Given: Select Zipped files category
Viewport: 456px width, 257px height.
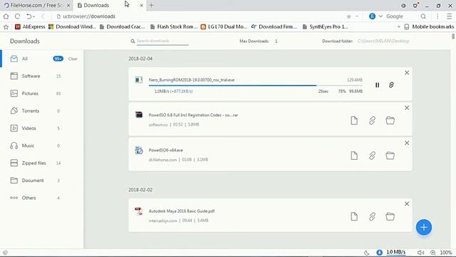Looking at the screenshot, I should click(x=41, y=163).
